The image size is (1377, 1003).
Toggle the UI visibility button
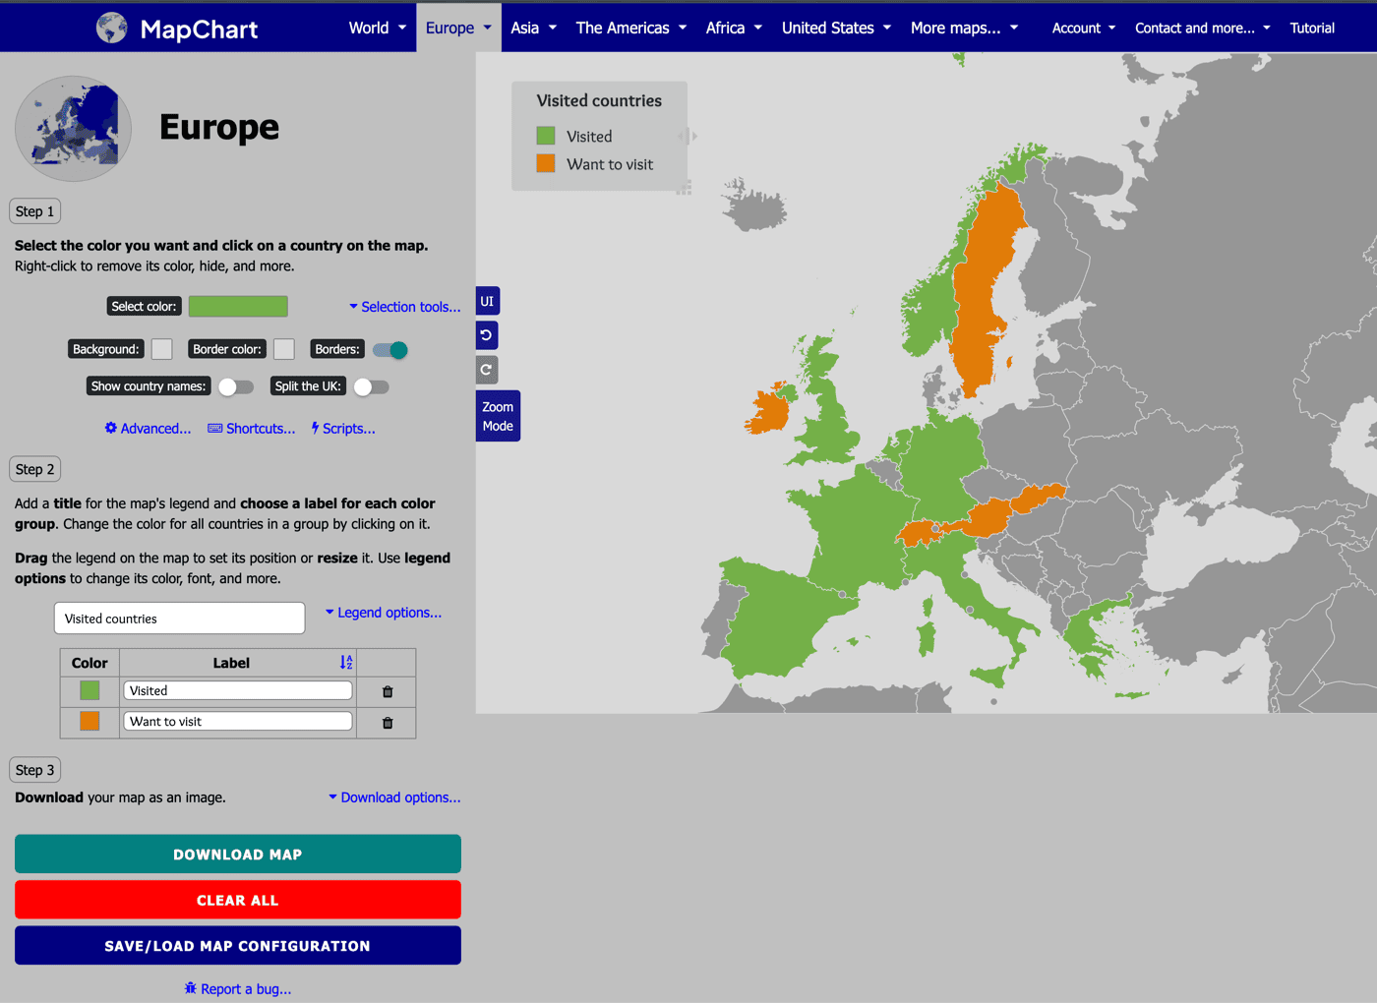point(487,301)
